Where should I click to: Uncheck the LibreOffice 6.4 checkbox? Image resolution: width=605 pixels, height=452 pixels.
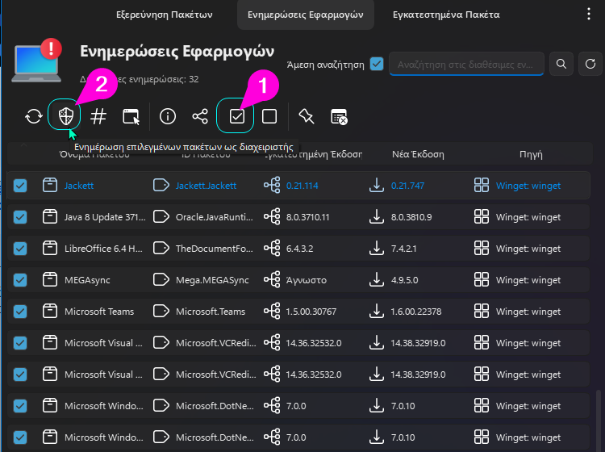pyautogui.click(x=20, y=249)
